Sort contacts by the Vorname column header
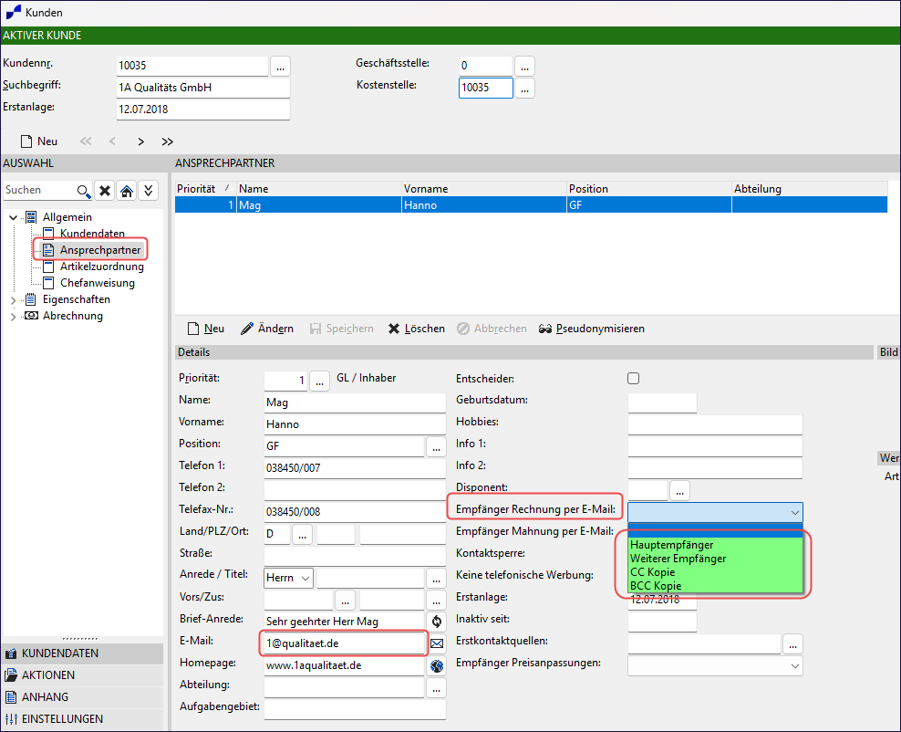Viewport: 901px width, 732px height. coord(484,189)
